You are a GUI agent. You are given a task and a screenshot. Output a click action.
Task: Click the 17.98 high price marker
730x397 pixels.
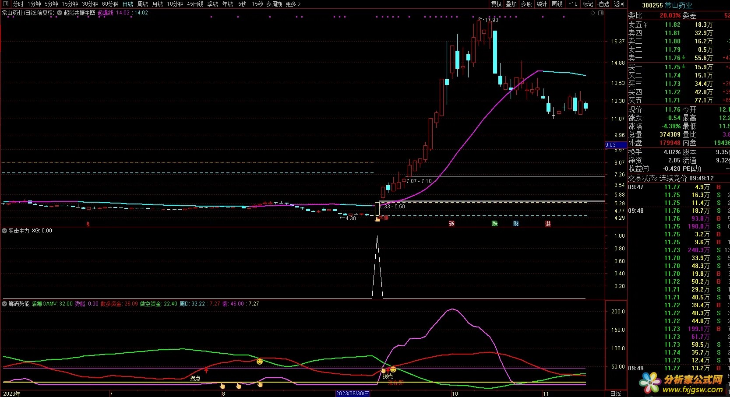point(491,20)
